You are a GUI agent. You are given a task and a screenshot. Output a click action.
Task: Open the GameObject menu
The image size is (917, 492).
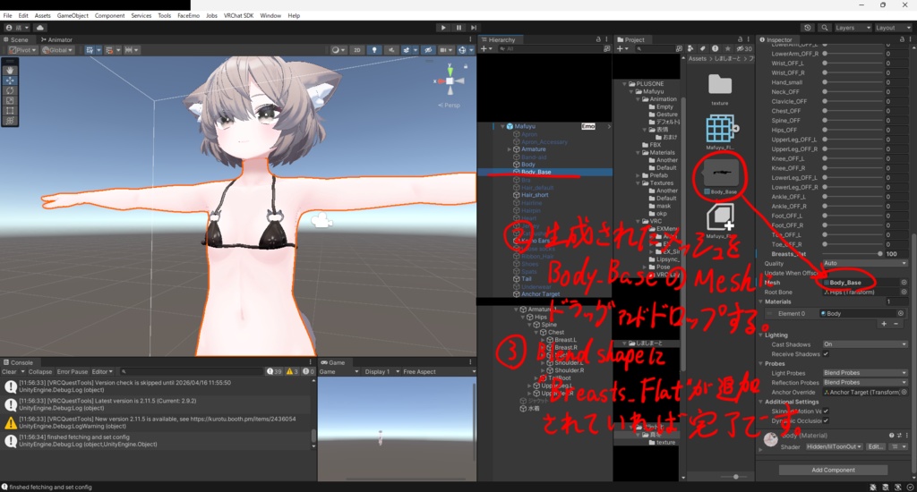(x=73, y=16)
